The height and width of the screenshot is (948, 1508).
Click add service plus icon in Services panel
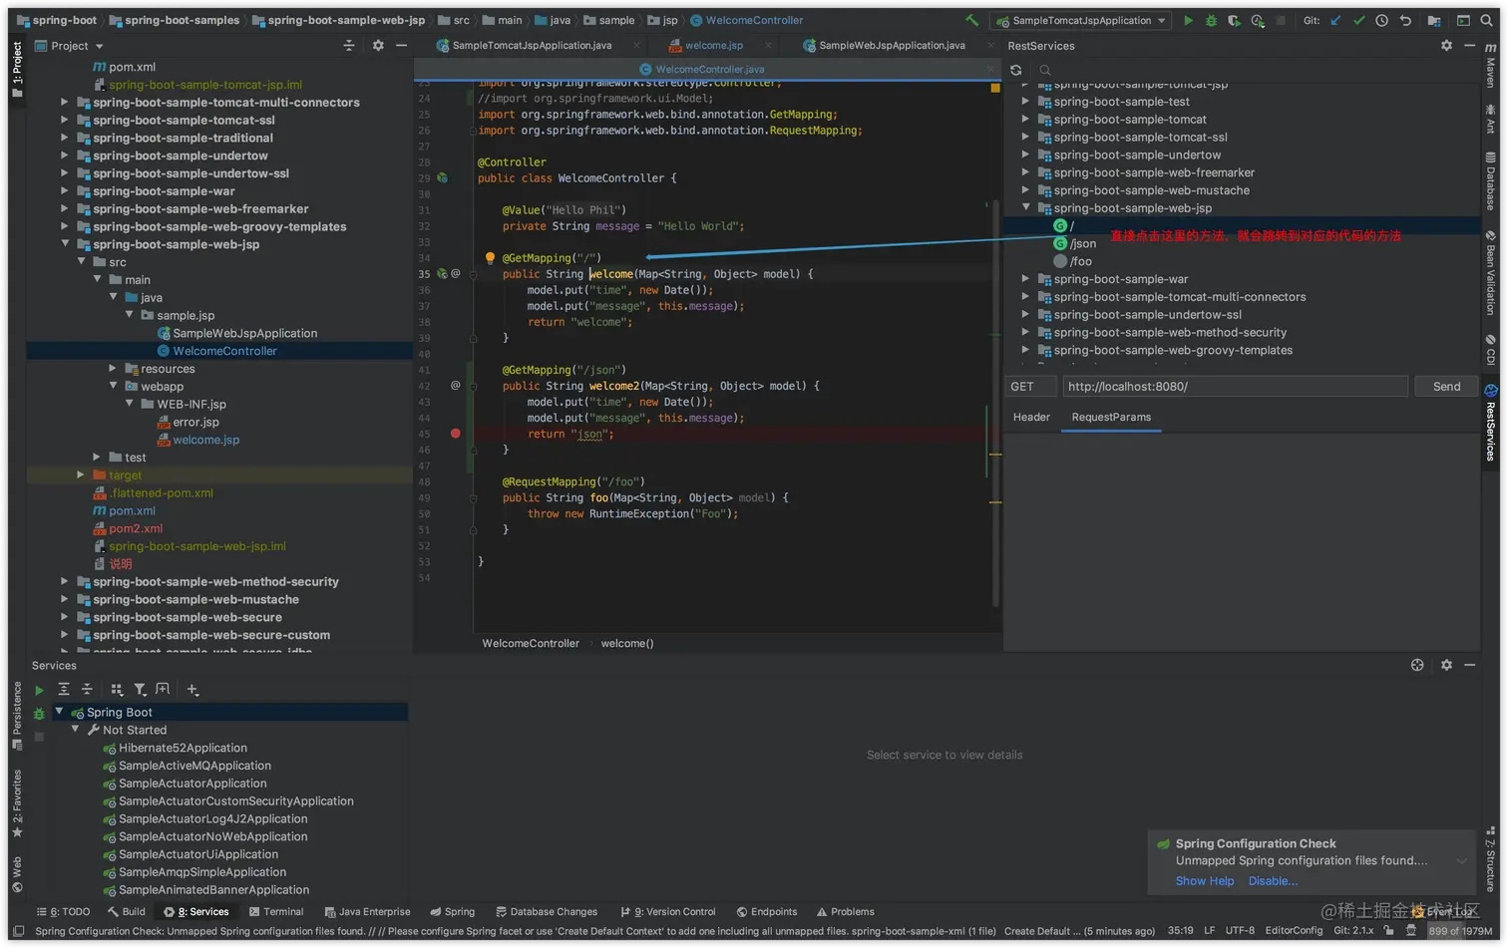[192, 690]
